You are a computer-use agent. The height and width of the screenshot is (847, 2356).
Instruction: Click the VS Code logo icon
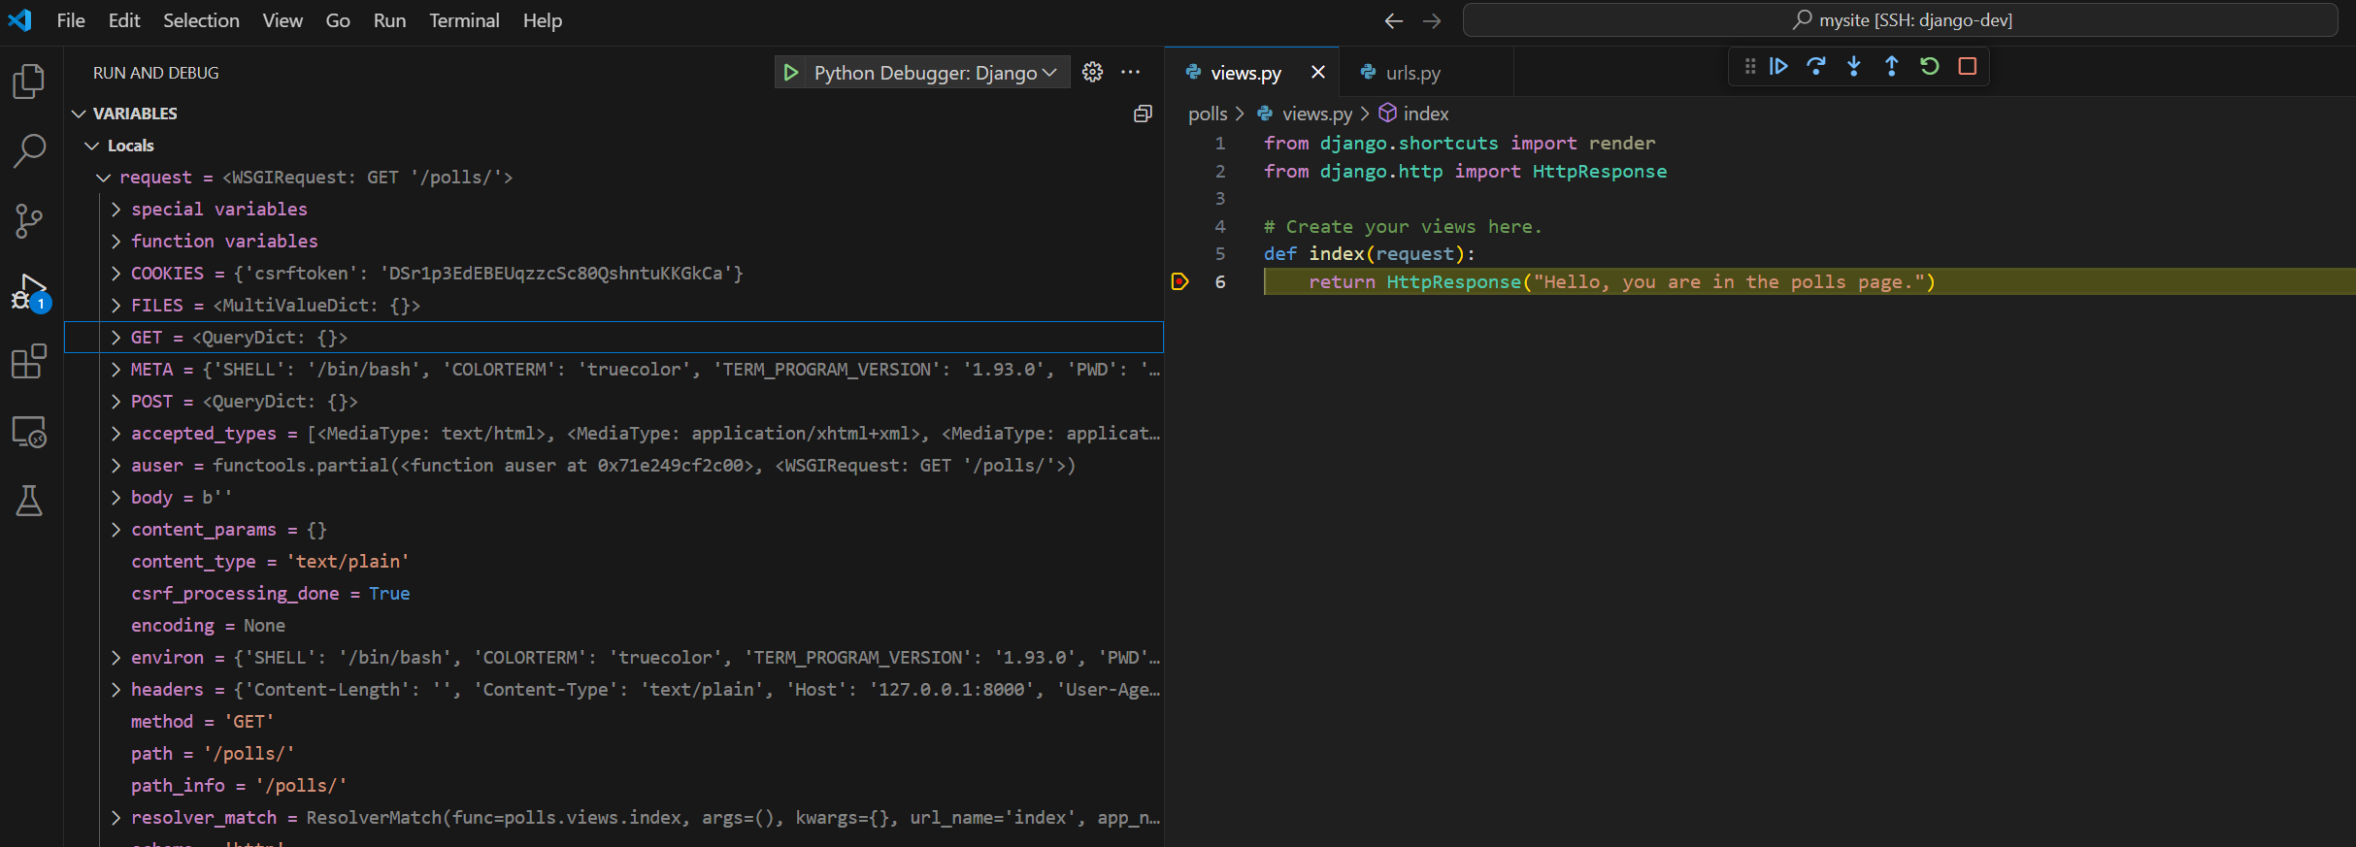pyautogui.click(x=19, y=19)
